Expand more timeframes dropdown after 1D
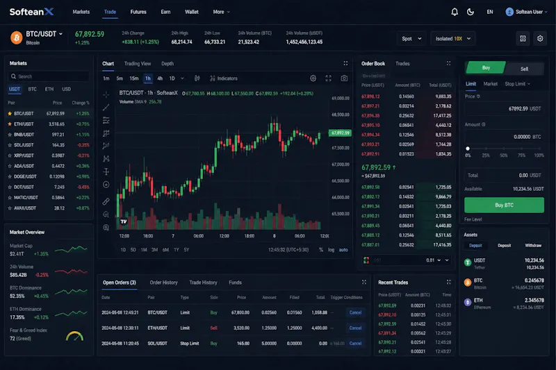The width and height of the screenshot is (556, 370). [x=183, y=78]
